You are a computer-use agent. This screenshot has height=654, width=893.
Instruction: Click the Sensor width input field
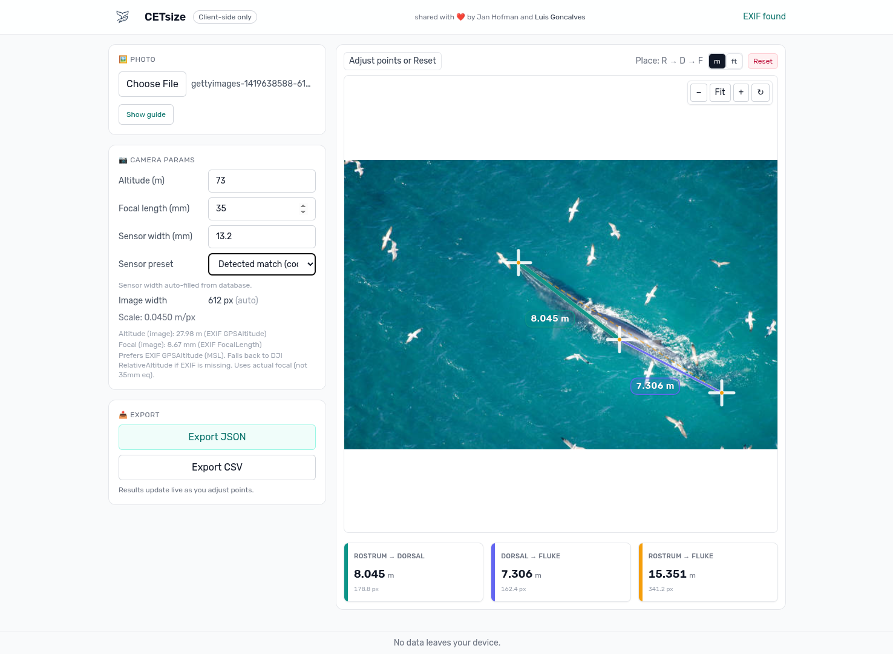coord(262,237)
